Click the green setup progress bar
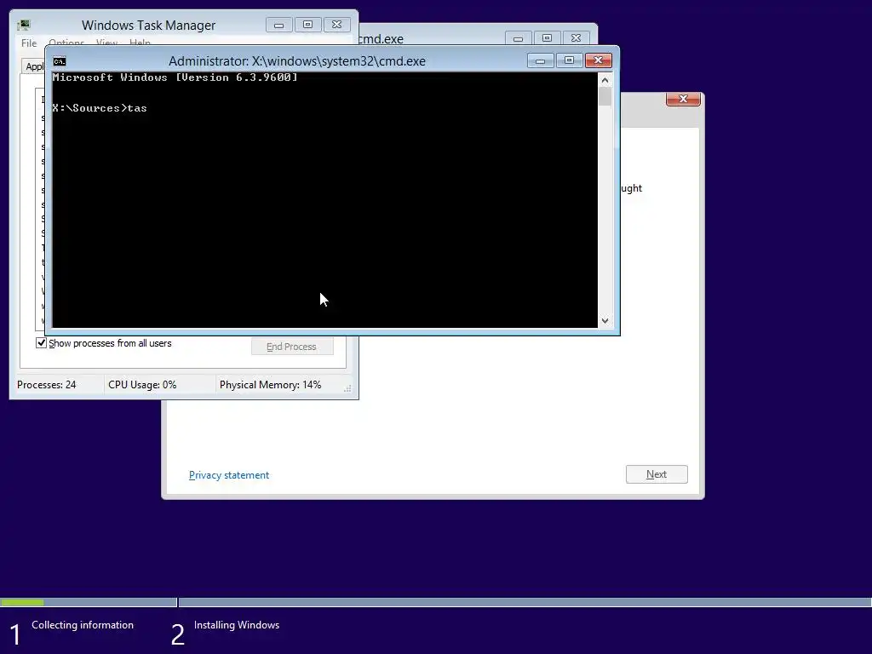The width and height of the screenshot is (872, 654). tap(22, 602)
